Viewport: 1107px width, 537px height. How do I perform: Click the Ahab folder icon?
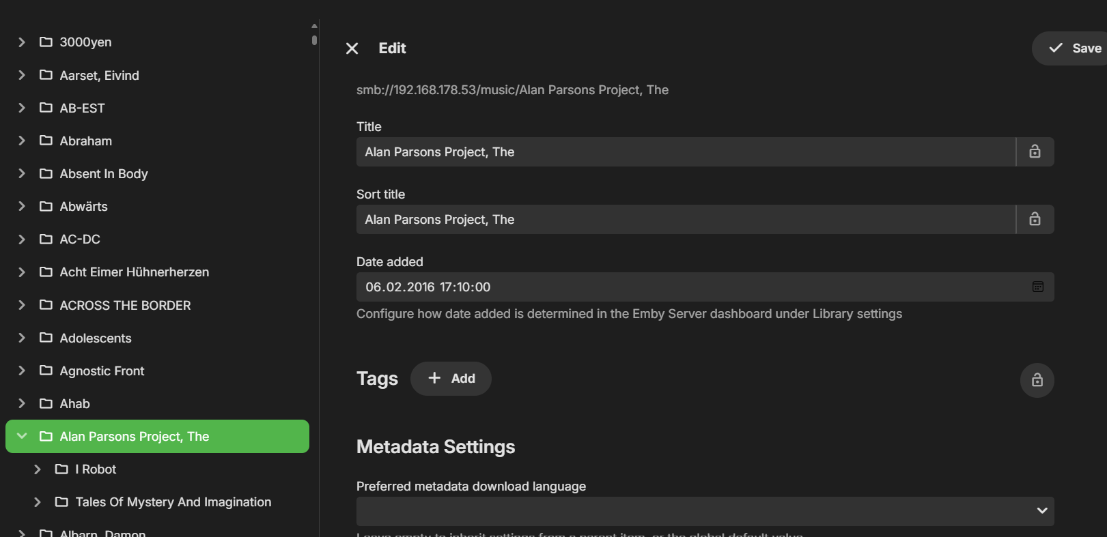pyautogui.click(x=46, y=403)
